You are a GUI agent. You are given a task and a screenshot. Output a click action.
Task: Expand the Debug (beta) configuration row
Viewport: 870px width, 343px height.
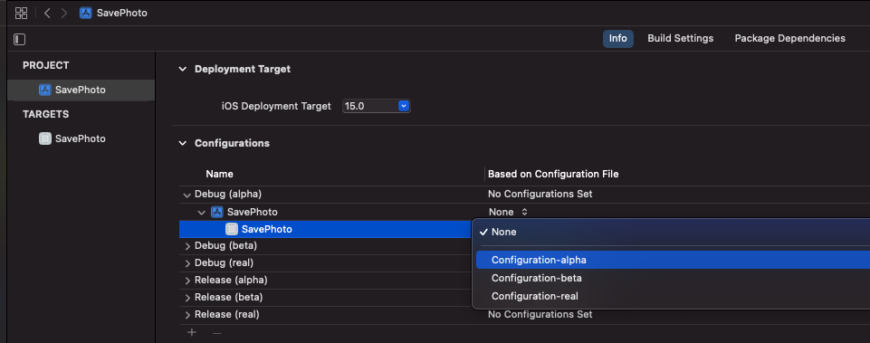coord(187,246)
